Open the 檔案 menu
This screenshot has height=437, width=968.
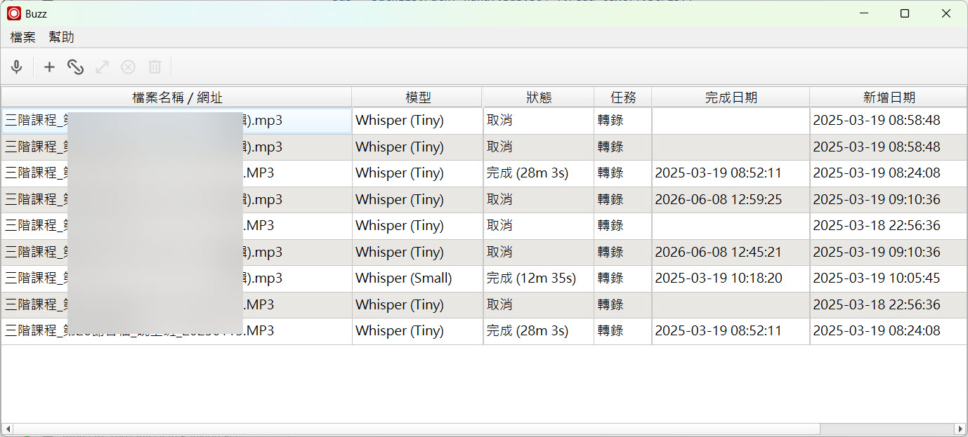tap(22, 37)
